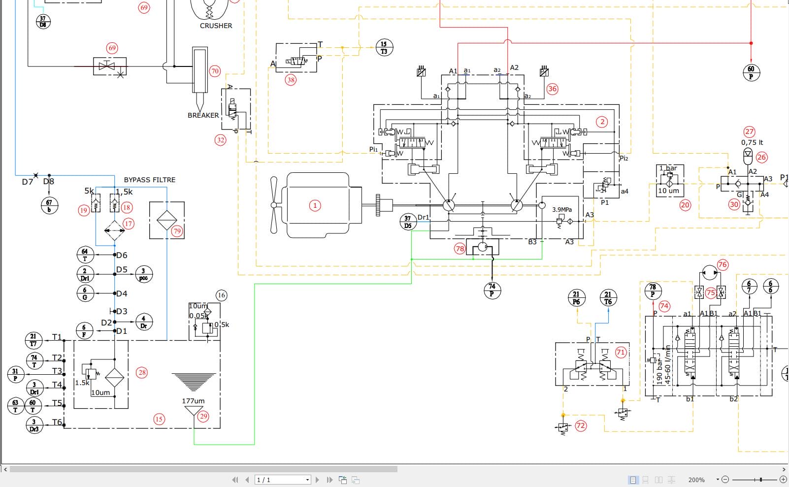Enable single page layout mode
This screenshot has width=789, height=487.
click(x=633, y=479)
